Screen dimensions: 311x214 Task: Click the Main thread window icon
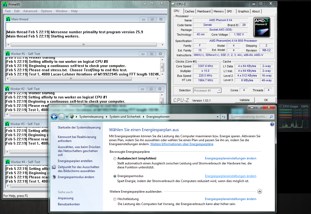[x=8, y=19]
